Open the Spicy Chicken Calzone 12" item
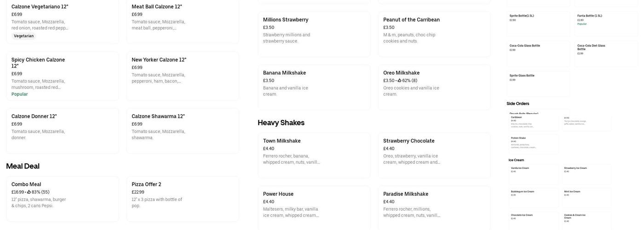 tap(63, 76)
